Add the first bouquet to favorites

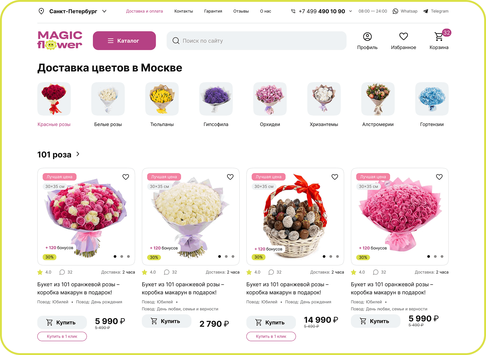[126, 177]
